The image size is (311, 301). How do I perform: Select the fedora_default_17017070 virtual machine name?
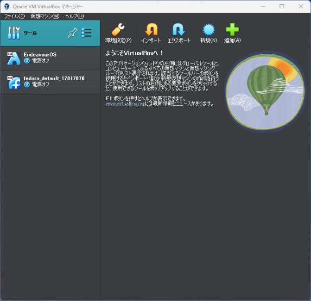pos(56,78)
